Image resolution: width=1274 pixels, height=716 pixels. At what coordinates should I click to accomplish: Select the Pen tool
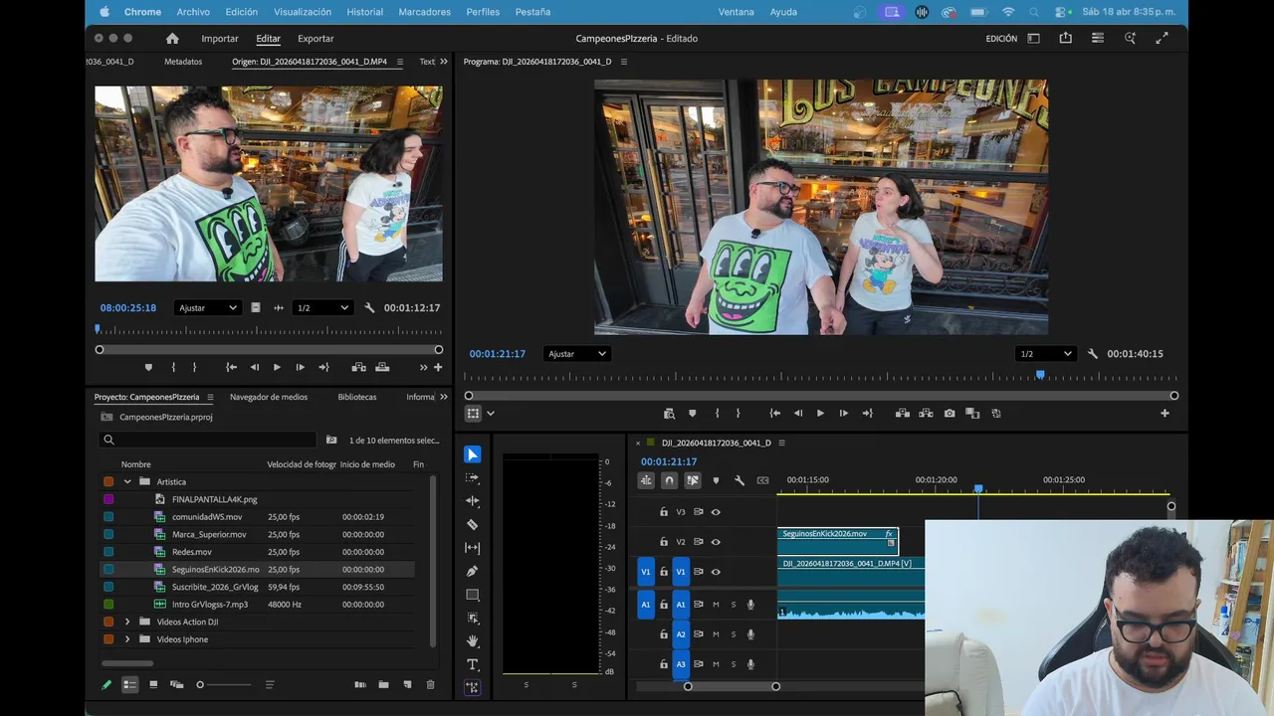(x=473, y=571)
